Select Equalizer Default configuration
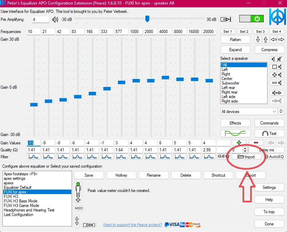The image size is (287, 232). [37, 187]
